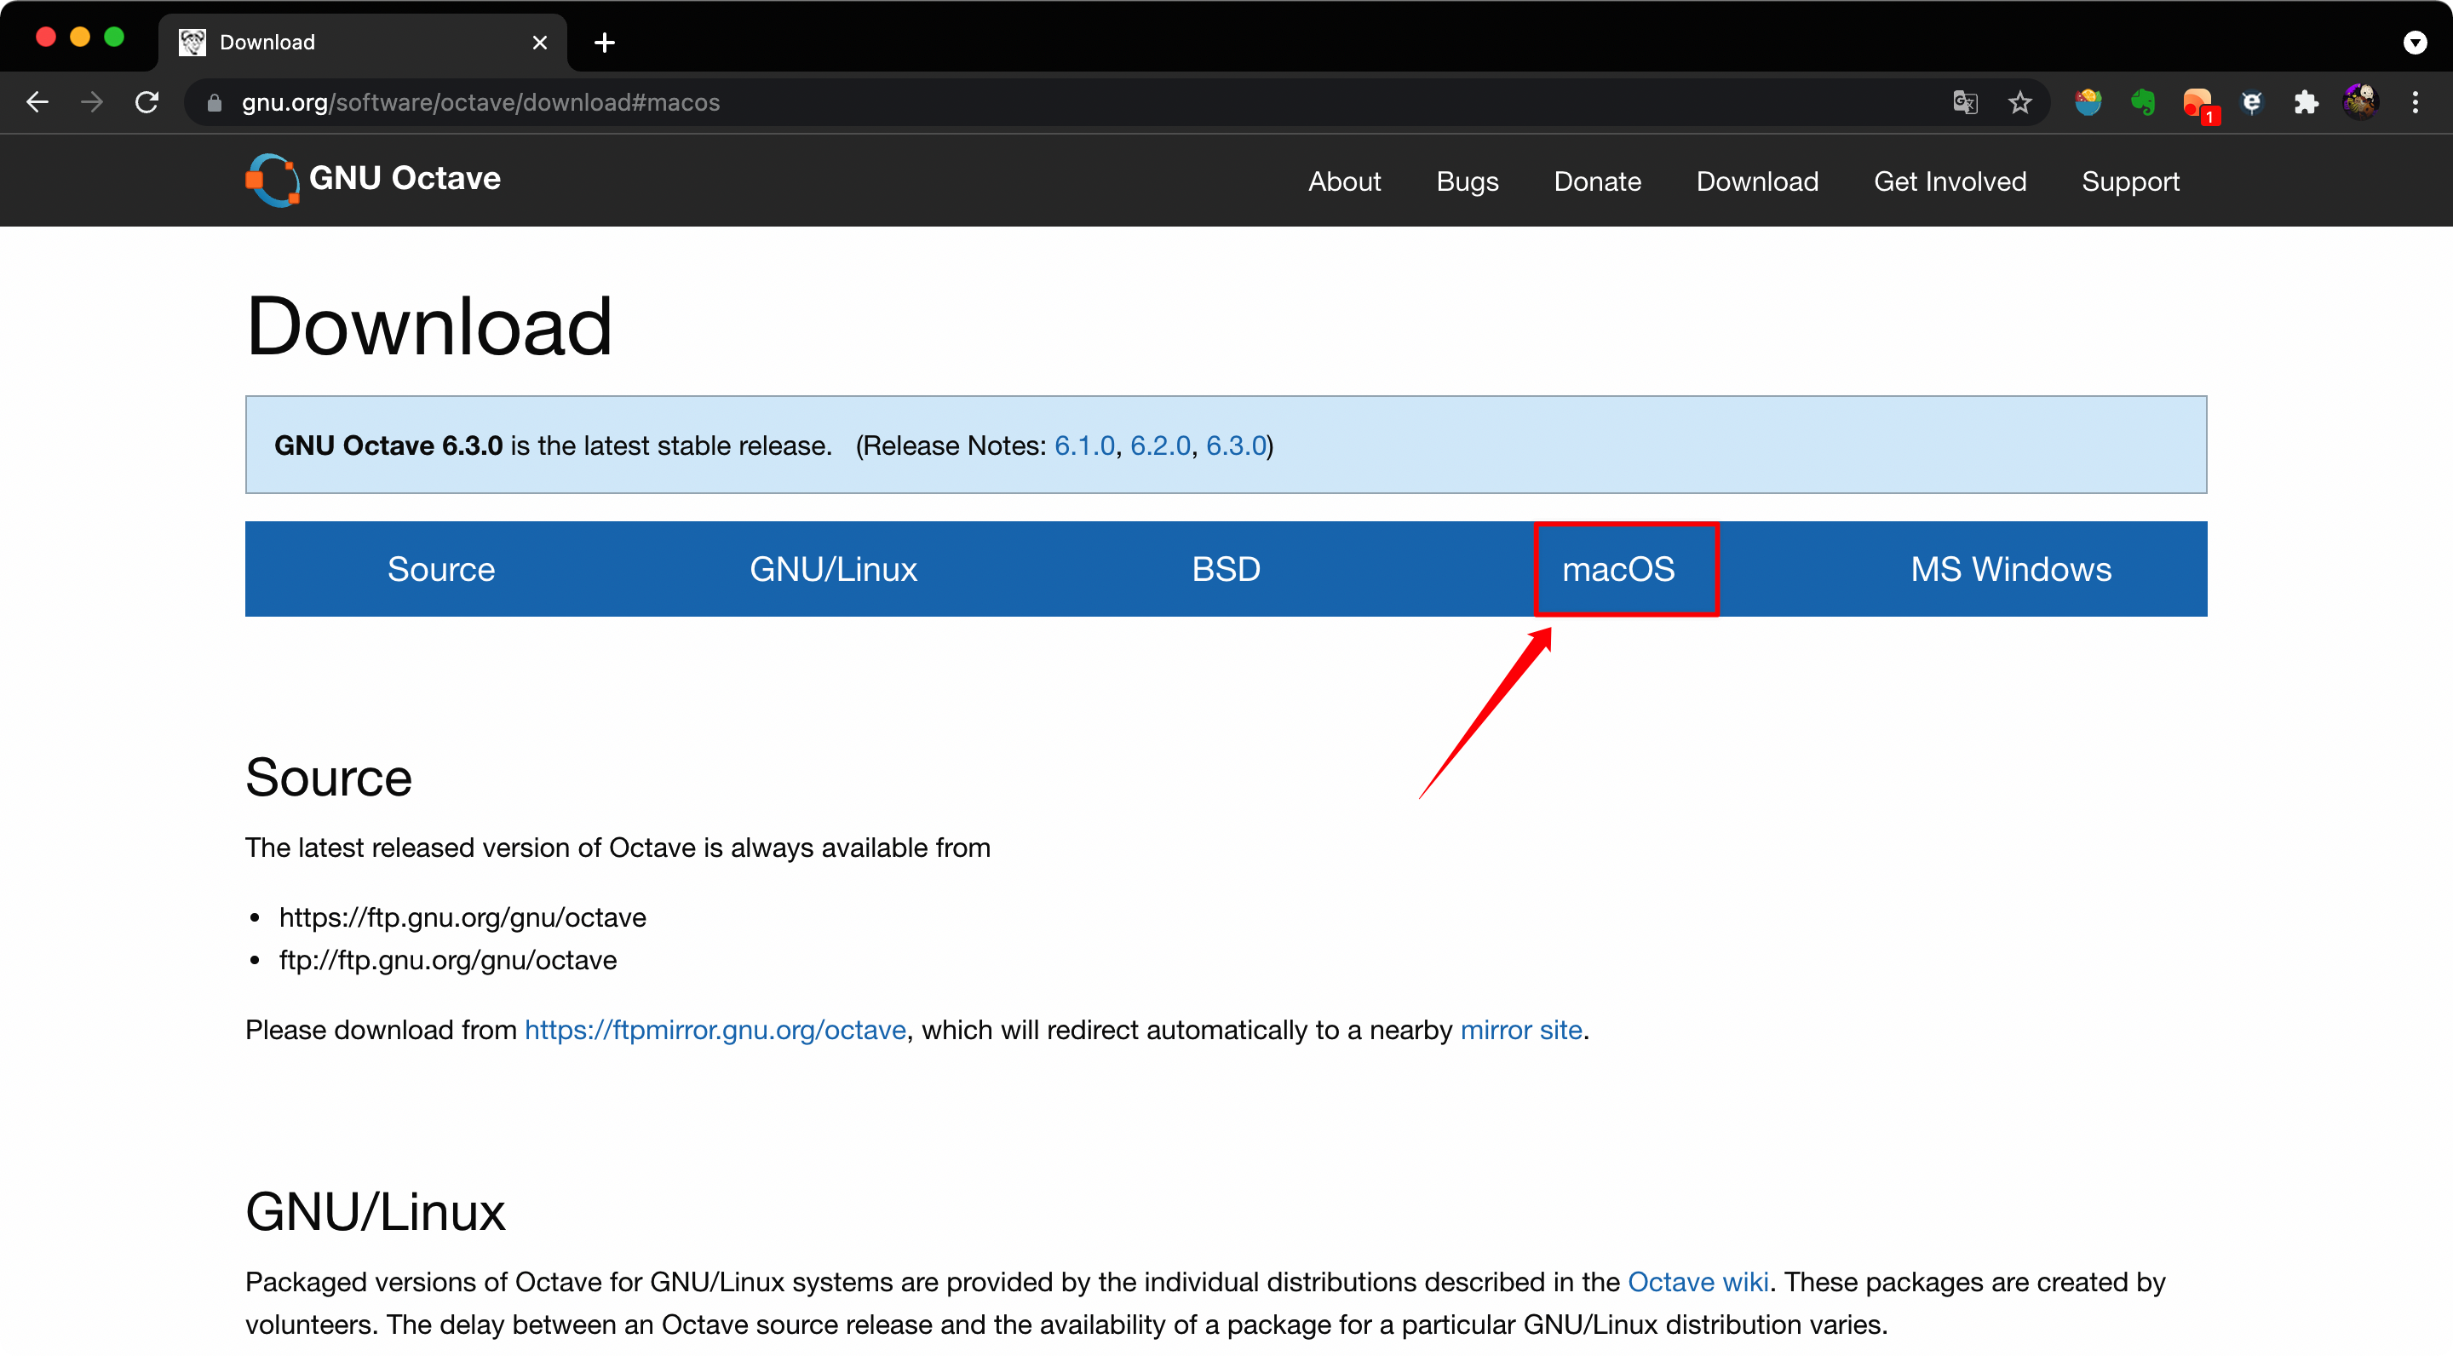Open the Octave wiki link
2453x1356 pixels.
coord(1698,1282)
